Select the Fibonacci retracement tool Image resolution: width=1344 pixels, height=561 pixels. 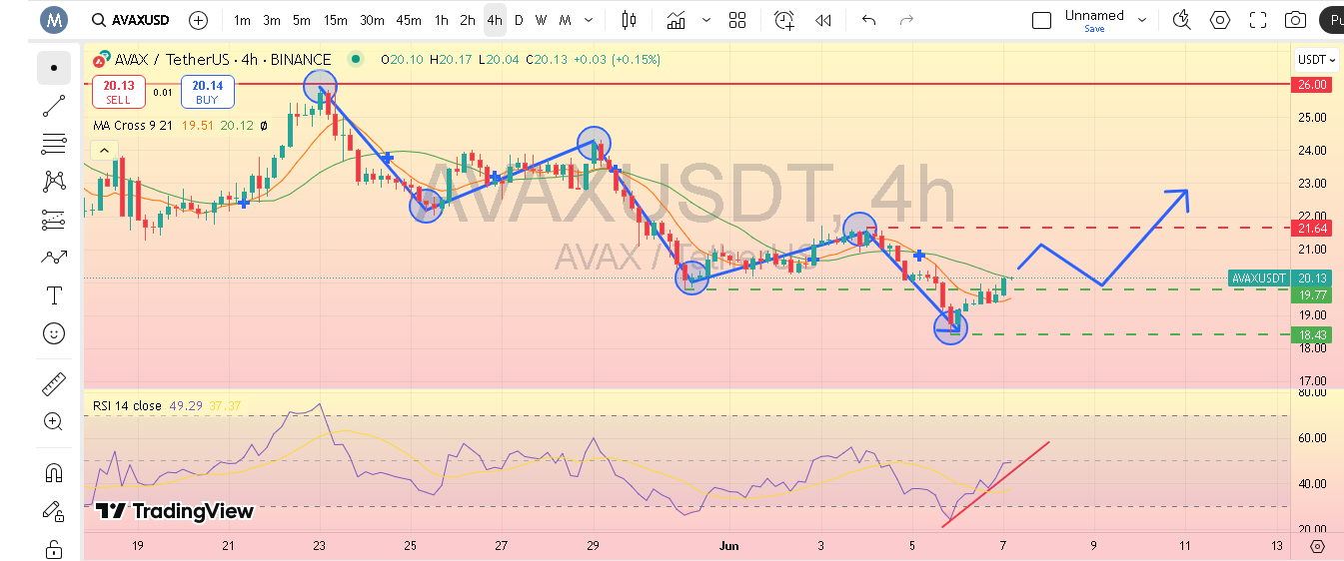(x=54, y=144)
